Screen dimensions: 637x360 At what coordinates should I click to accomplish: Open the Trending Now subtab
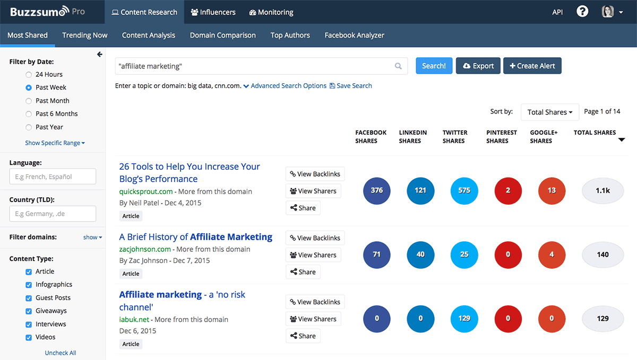pyautogui.click(x=85, y=36)
